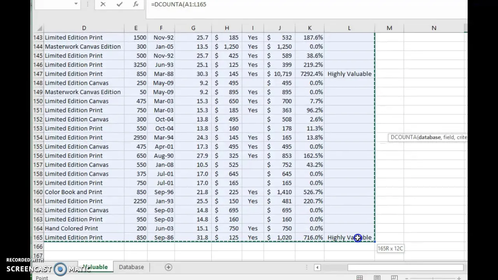Click 'field' argument in DCOUNTA tooltip

pyautogui.click(x=449, y=137)
